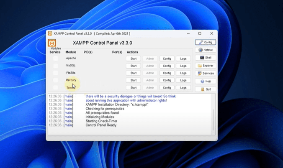Quit the XAMPP Control Panel
Screen dimensions: 283x168
point(206,89)
